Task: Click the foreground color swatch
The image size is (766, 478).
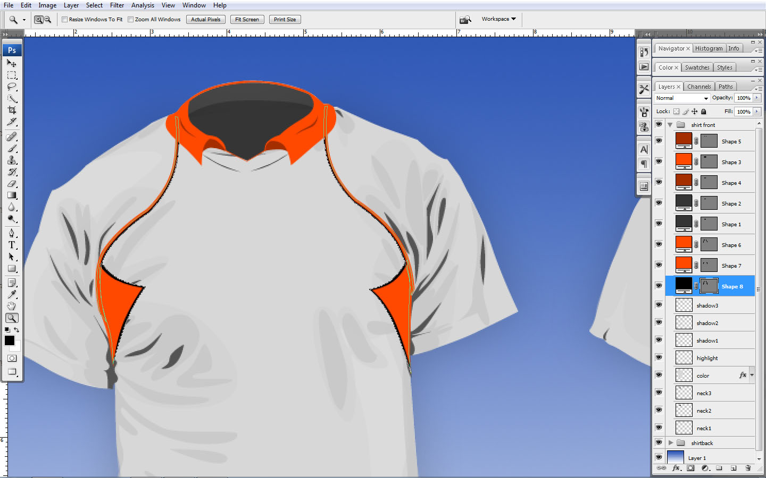Action: click(9, 341)
